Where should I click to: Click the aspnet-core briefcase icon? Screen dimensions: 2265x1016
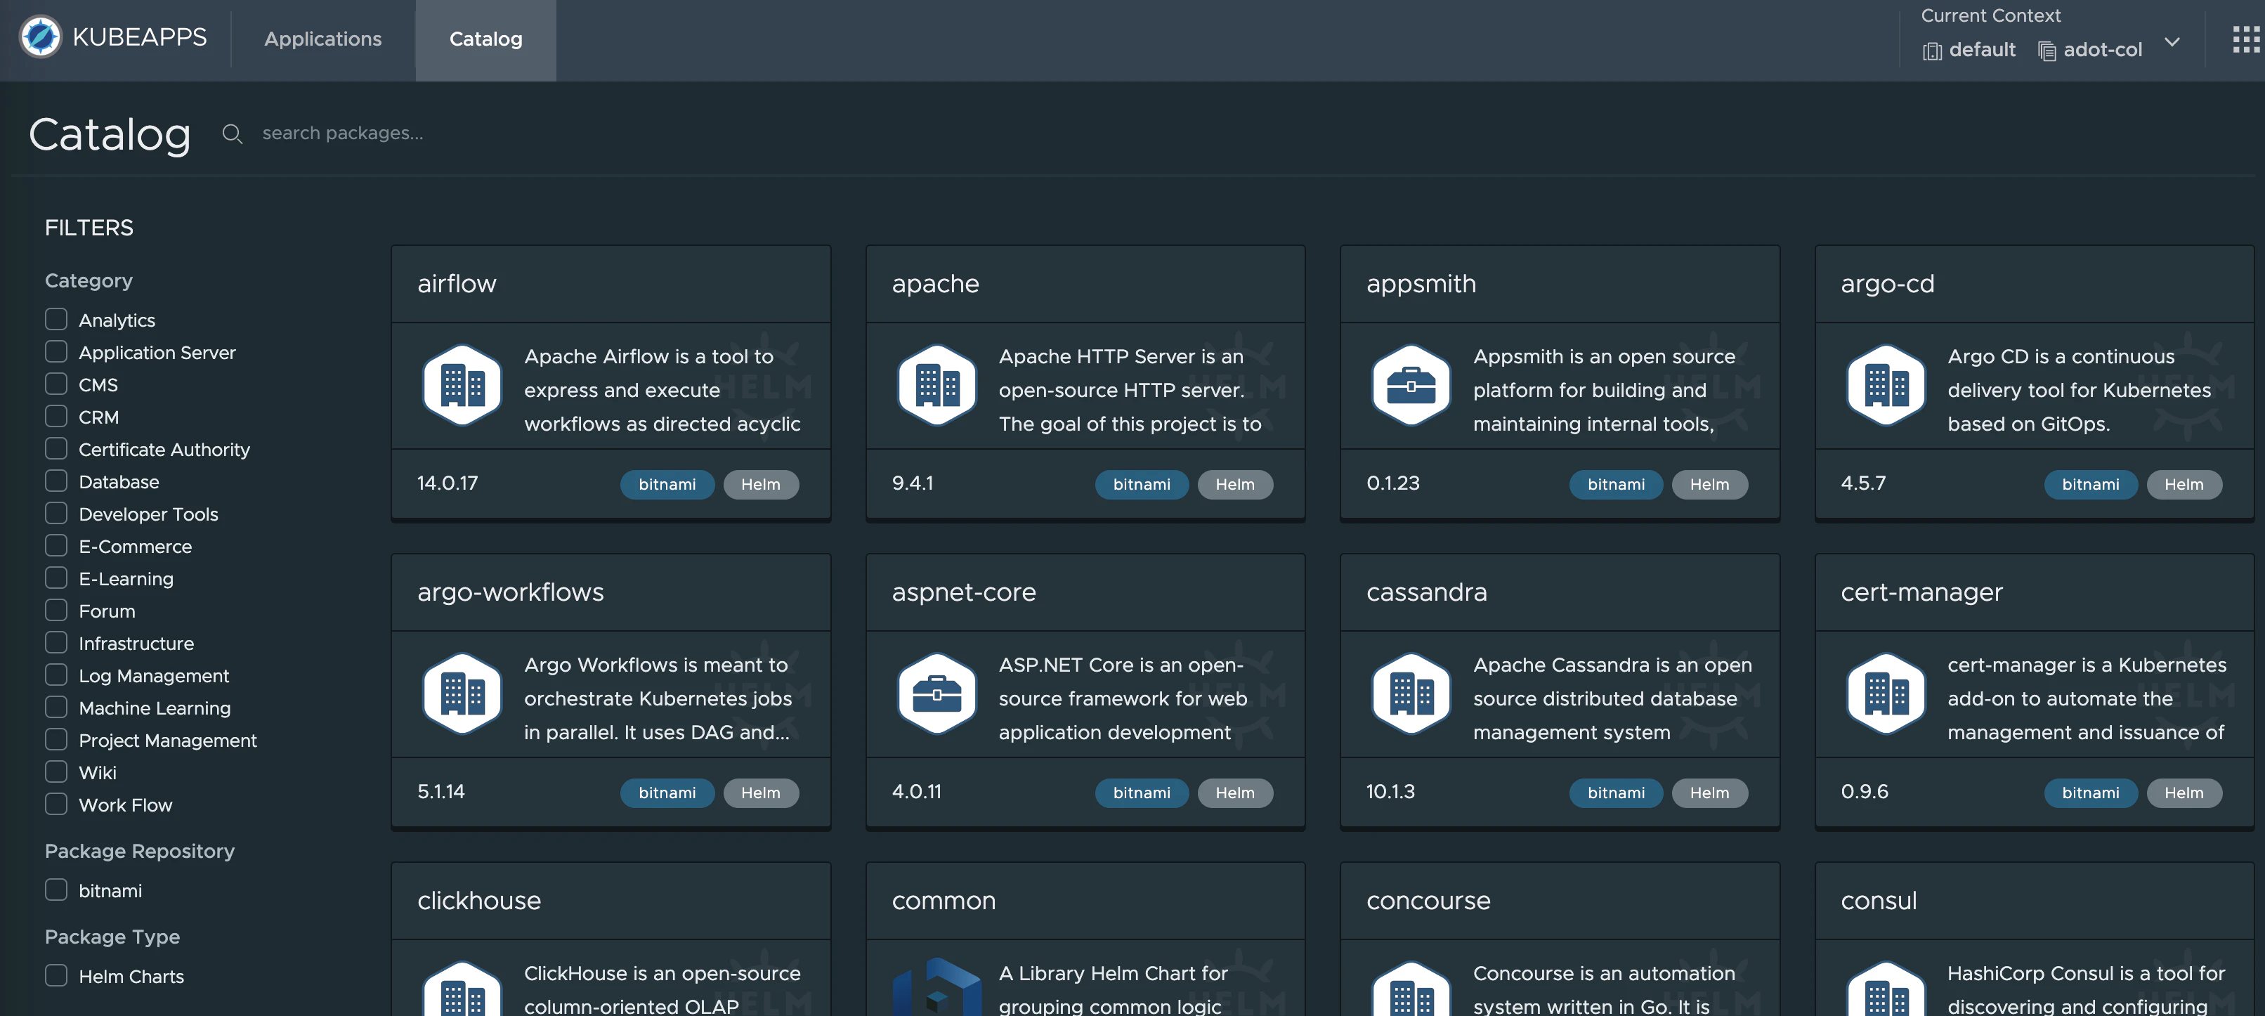(x=936, y=694)
